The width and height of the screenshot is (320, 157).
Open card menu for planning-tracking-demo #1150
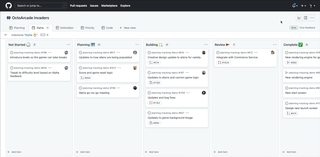pos(188,93)
